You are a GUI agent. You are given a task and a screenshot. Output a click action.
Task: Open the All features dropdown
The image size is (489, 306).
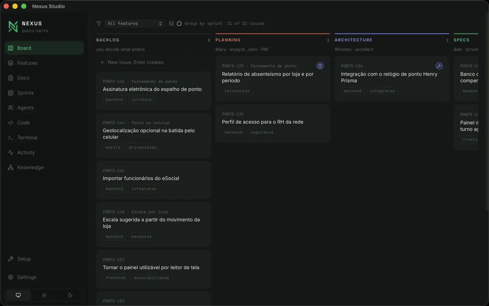(x=134, y=24)
